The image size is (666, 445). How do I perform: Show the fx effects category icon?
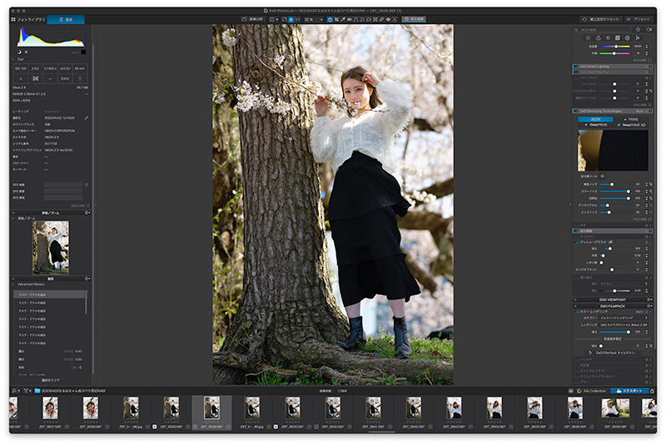click(x=638, y=37)
